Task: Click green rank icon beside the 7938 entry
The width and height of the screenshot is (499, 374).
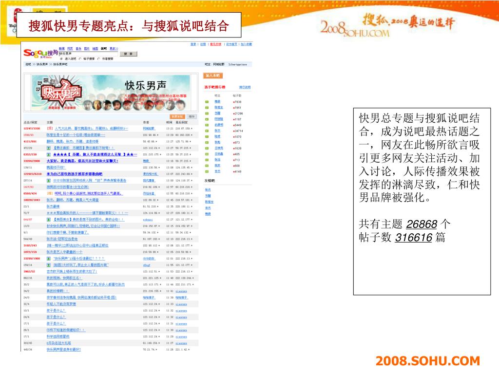Action: [x=207, y=102]
